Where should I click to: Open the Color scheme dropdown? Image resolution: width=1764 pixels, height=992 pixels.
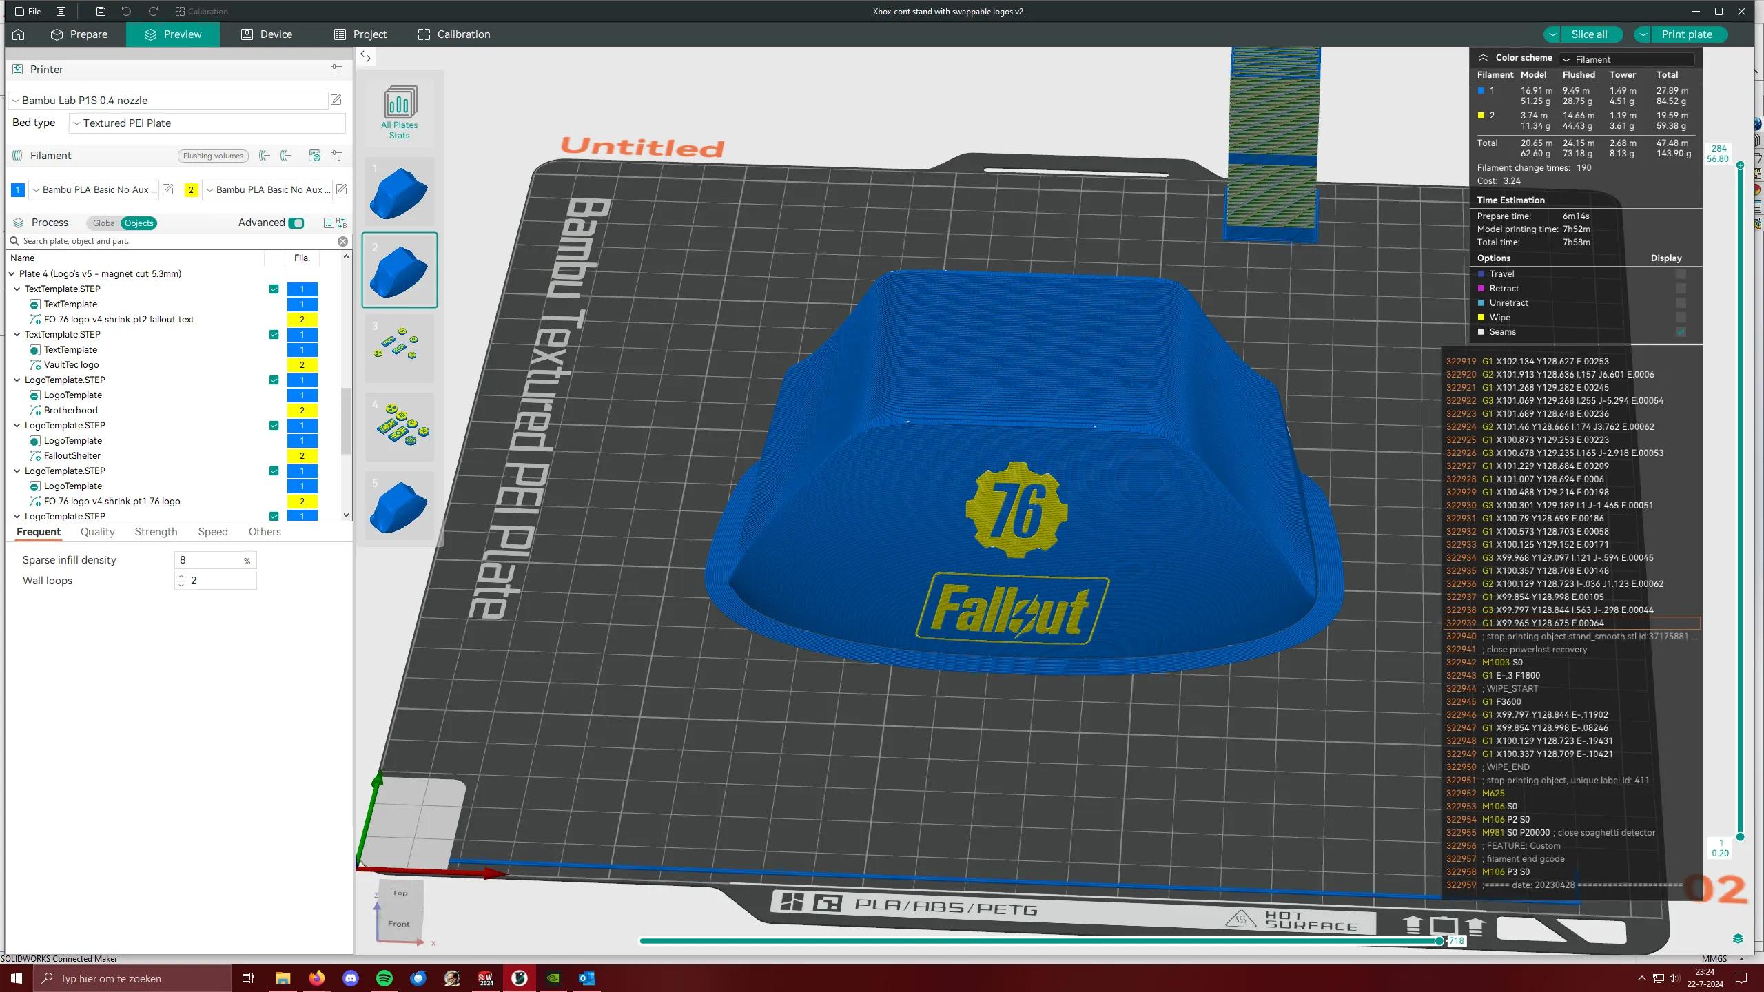1627,59
